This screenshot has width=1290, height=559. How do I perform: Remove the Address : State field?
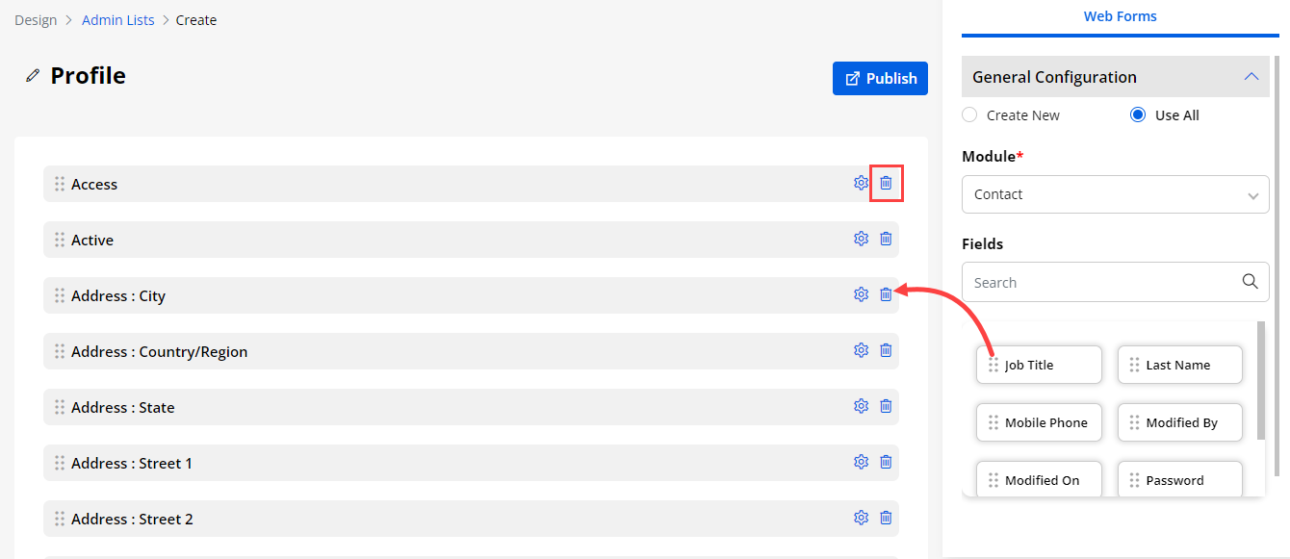coord(886,406)
